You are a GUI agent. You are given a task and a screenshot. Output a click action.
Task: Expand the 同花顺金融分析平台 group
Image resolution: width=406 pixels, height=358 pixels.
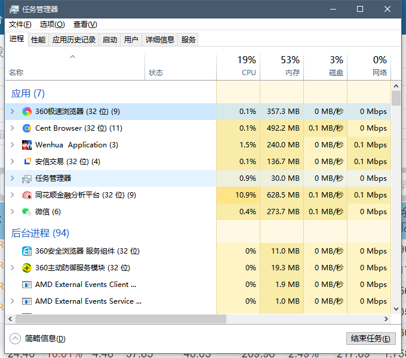(x=12, y=195)
